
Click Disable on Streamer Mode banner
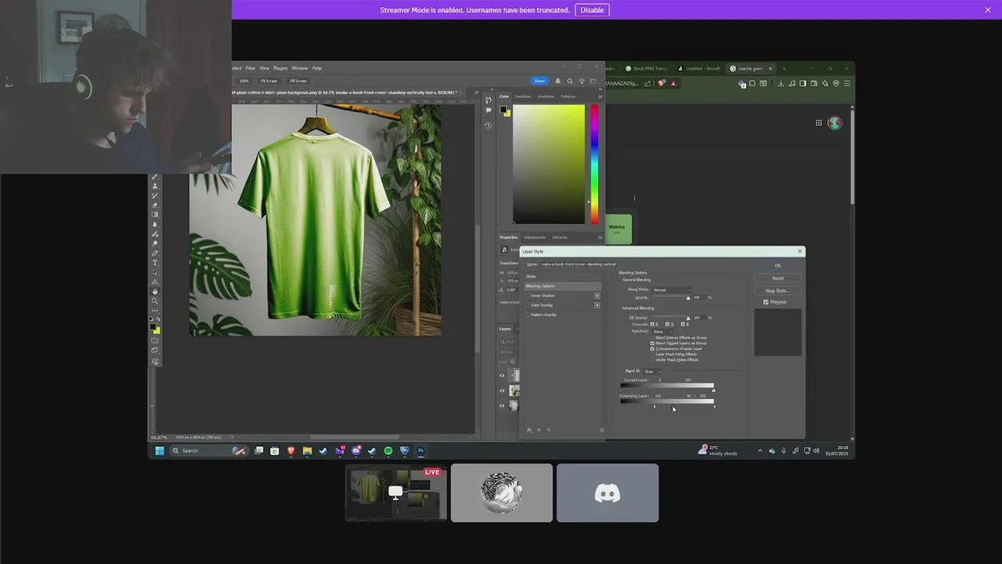pyautogui.click(x=592, y=10)
